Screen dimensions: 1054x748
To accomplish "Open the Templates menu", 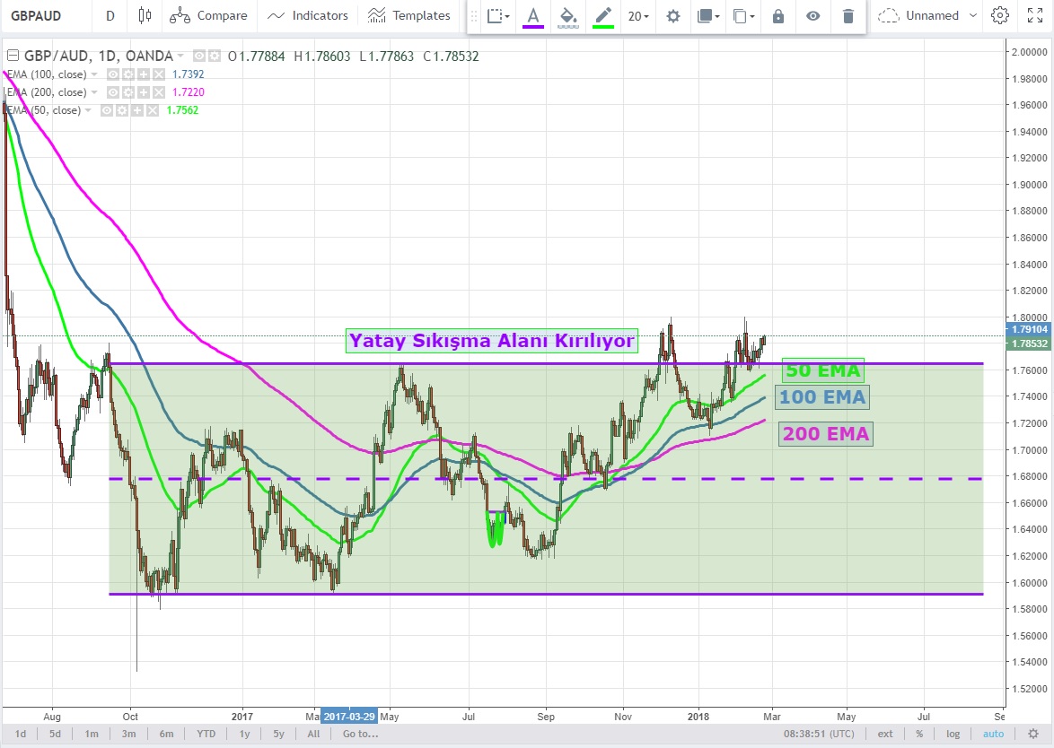I will coord(409,15).
